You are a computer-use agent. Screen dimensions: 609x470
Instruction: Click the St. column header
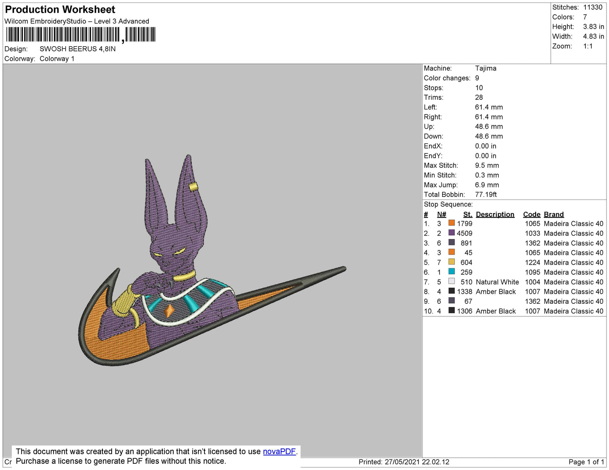(467, 214)
